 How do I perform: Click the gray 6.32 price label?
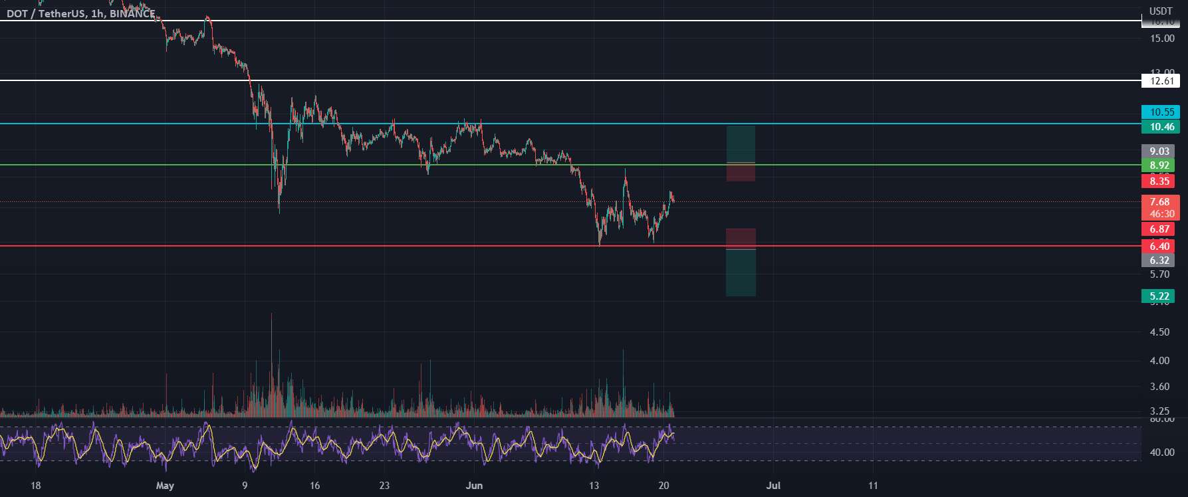click(x=1158, y=260)
